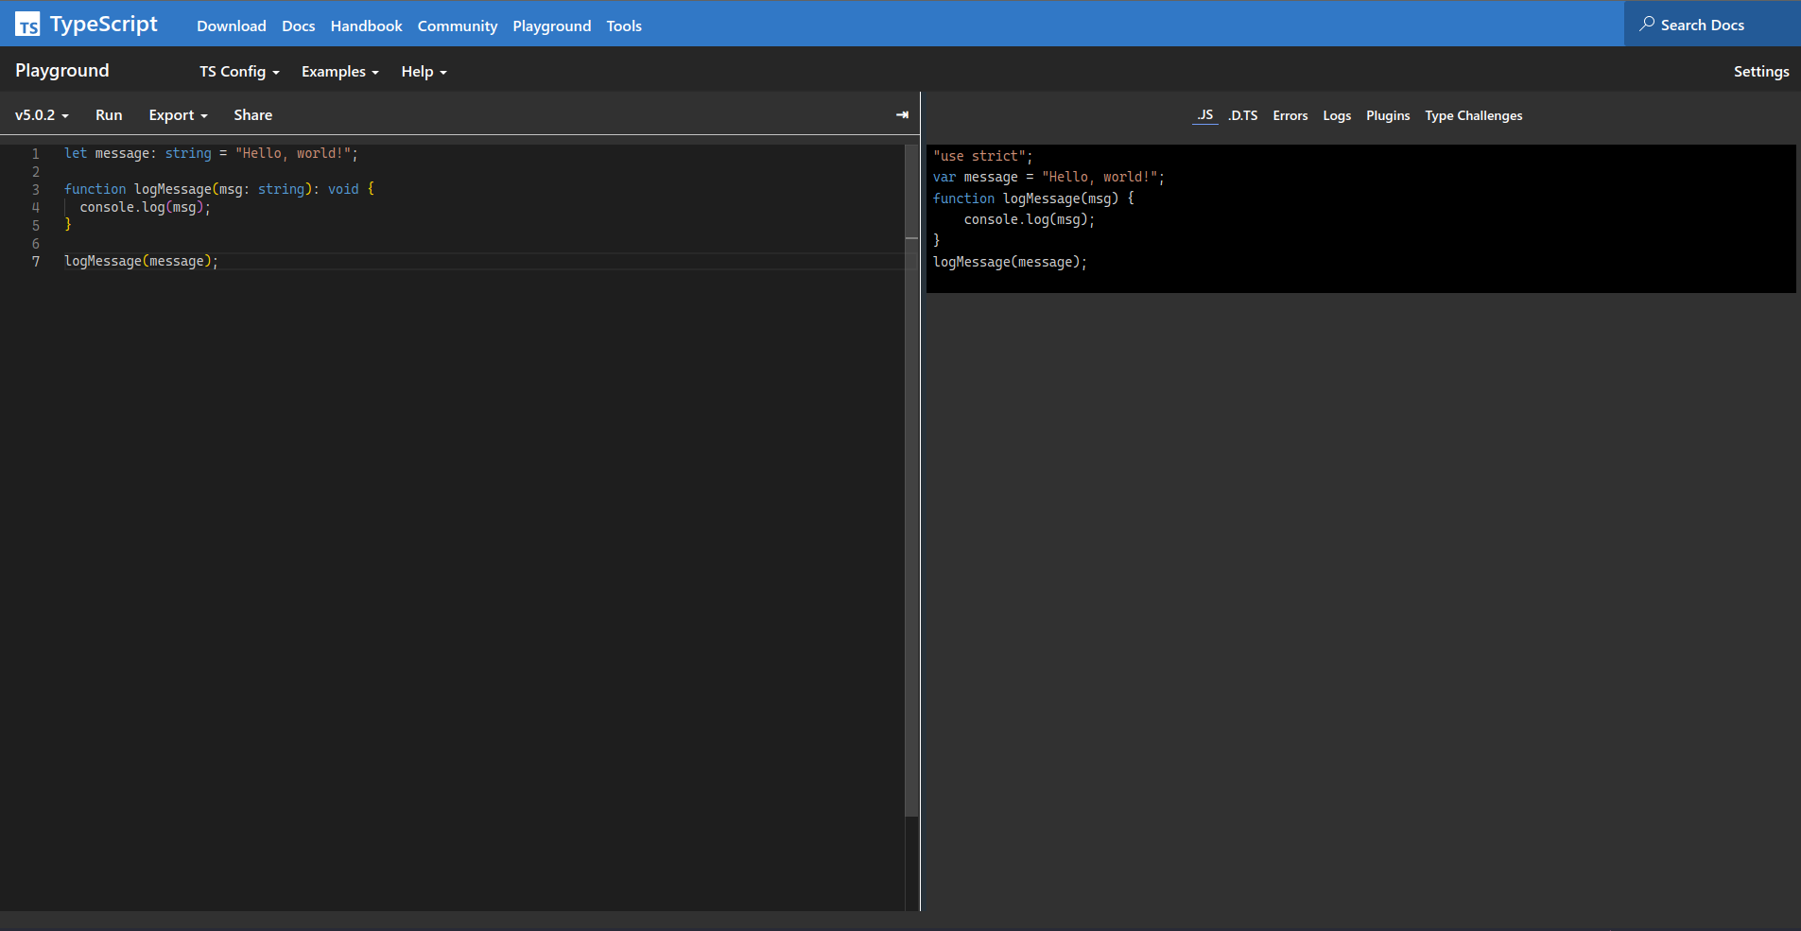Click function logMessage line in the editor
The height and width of the screenshot is (931, 1801).
219,190
